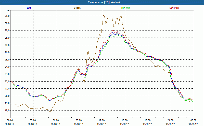Click the 20,0 y-axis value
The height and width of the screenshot is (127, 204).
point(7,96)
